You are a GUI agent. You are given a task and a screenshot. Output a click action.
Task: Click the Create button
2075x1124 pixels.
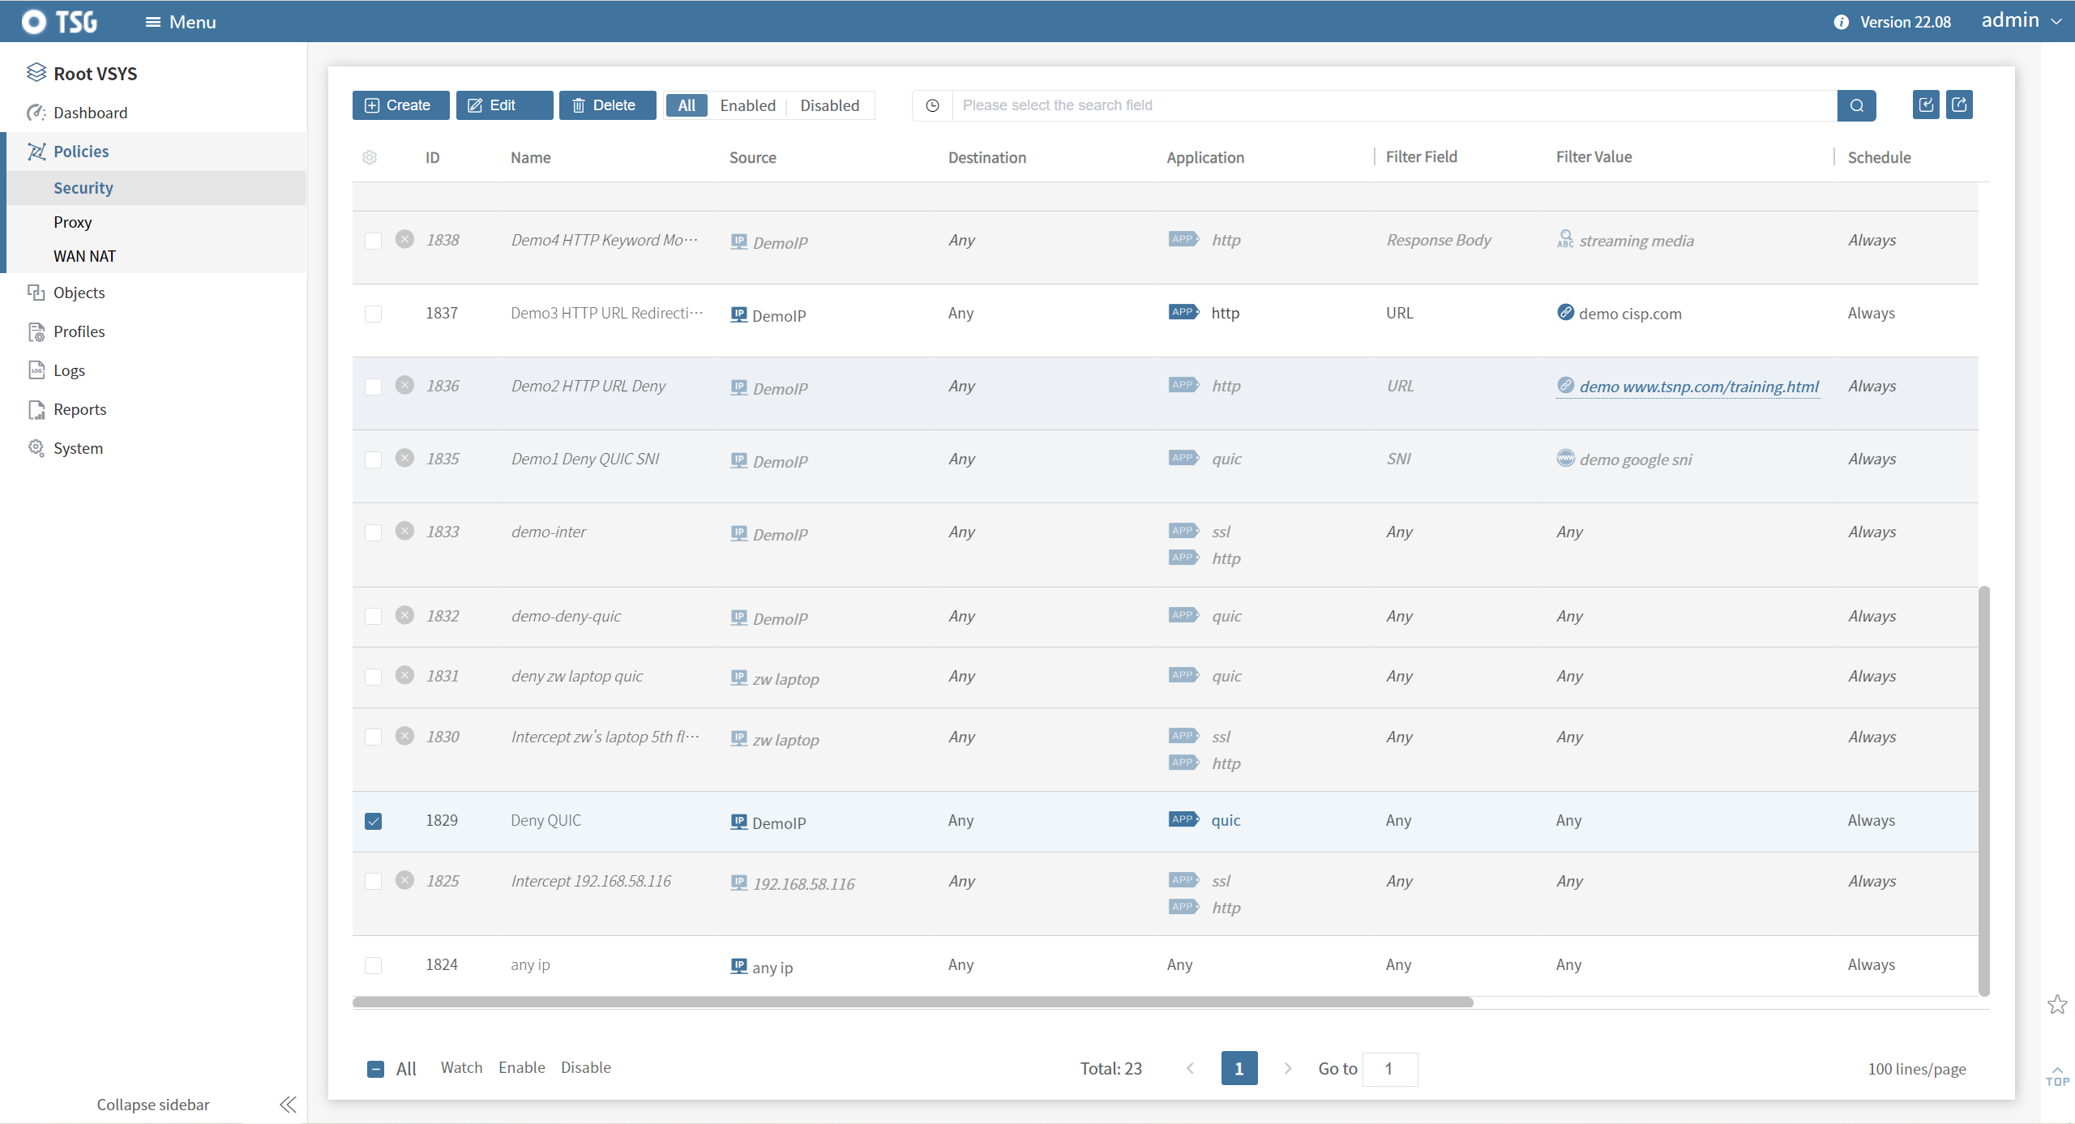pos(400,105)
